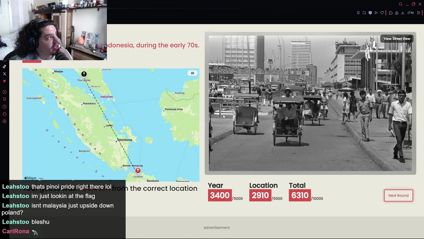Open browsing history clock in sidebar

click(x=4, y=107)
